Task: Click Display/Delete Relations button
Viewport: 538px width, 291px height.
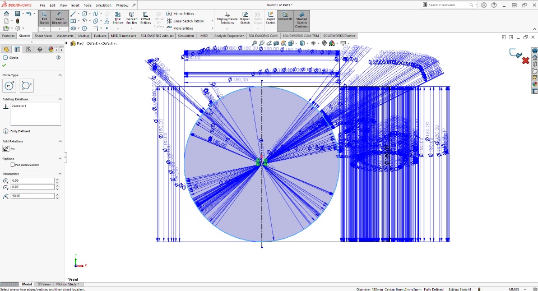Action: [227, 18]
